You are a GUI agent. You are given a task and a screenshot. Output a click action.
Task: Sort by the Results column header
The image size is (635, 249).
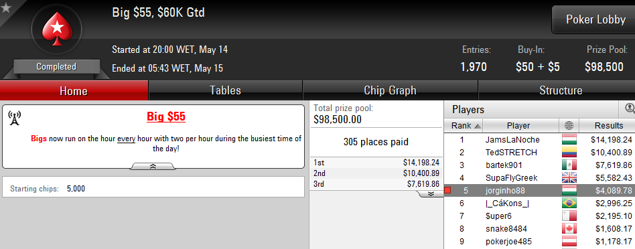click(608, 126)
